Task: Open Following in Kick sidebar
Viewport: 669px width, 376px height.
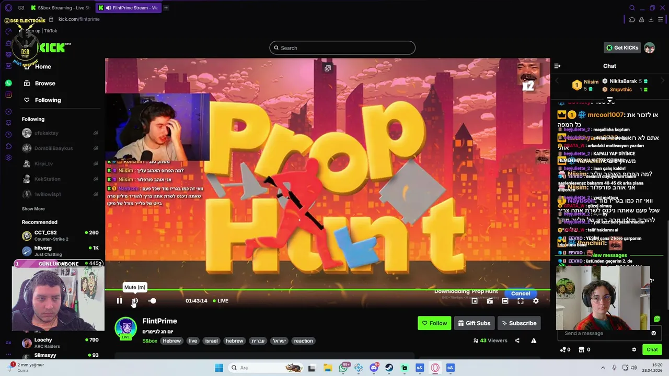Action: [x=42, y=100]
